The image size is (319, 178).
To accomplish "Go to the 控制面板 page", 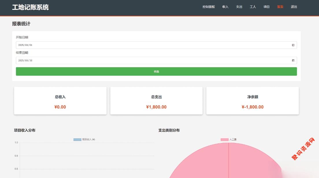I will tap(209, 7).
